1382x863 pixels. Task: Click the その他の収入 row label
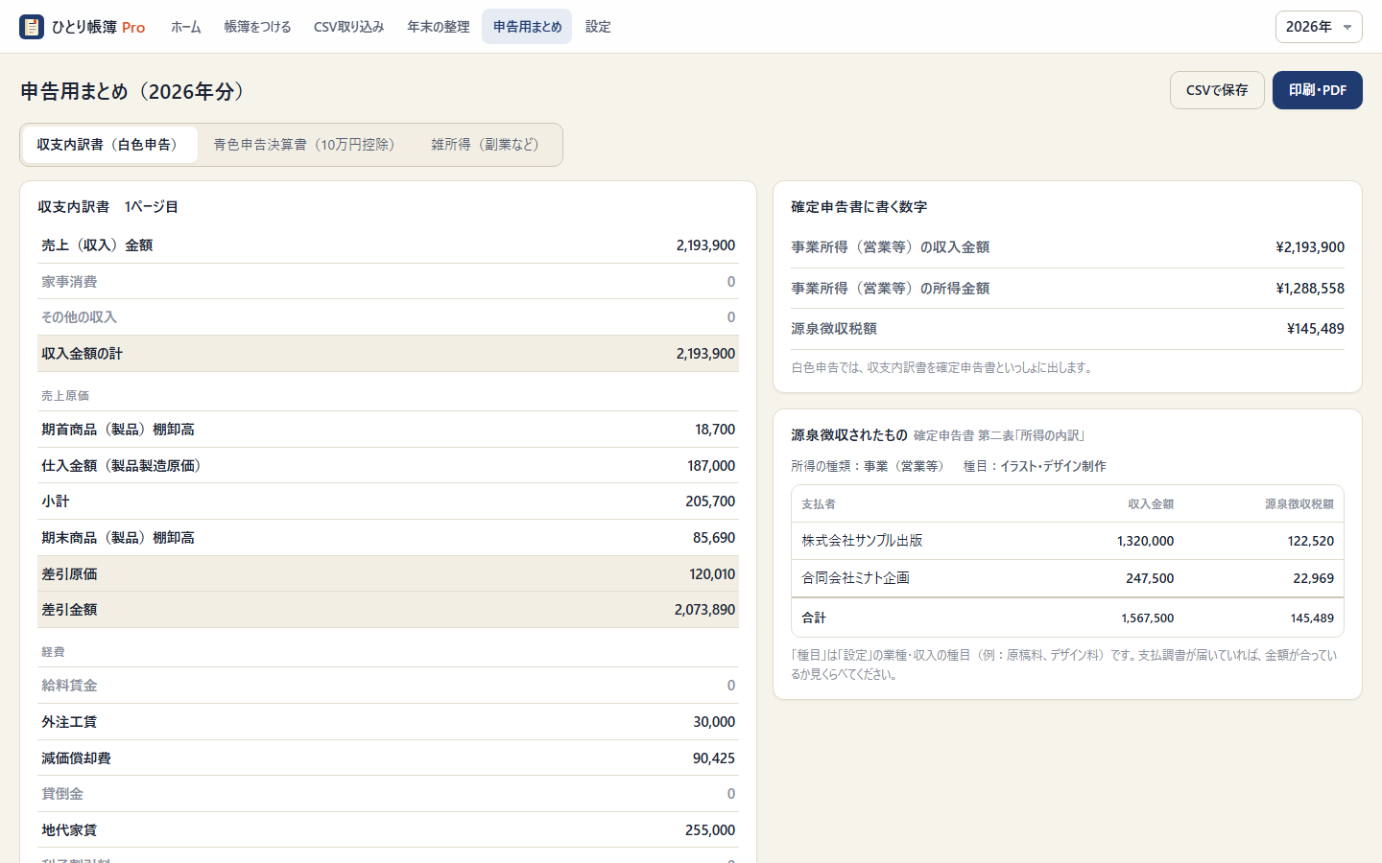[x=79, y=317]
